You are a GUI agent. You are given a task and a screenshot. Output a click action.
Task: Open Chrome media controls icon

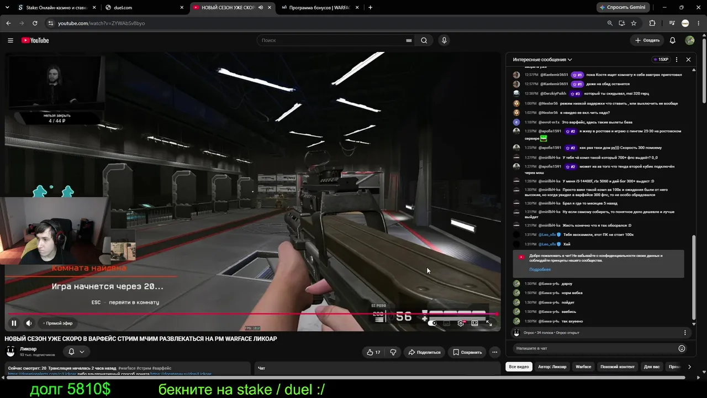pyautogui.click(x=672, y=23)
